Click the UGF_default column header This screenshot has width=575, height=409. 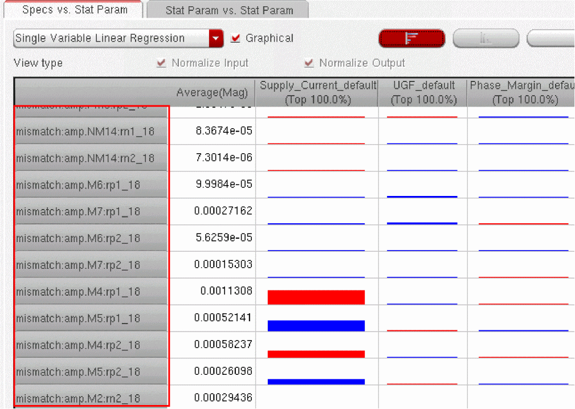pos(423,92)
